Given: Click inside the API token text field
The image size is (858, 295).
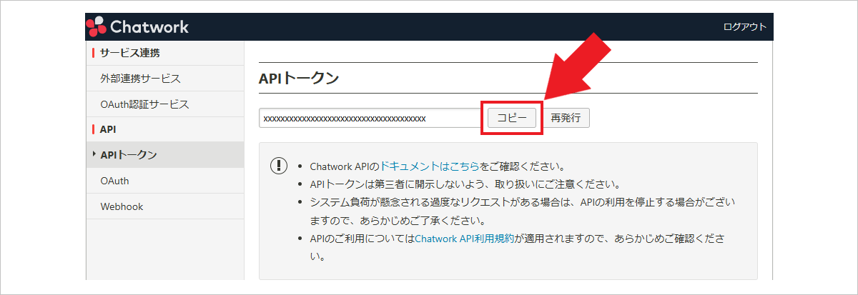Looking at the screenshot, I should coord(369,119).
